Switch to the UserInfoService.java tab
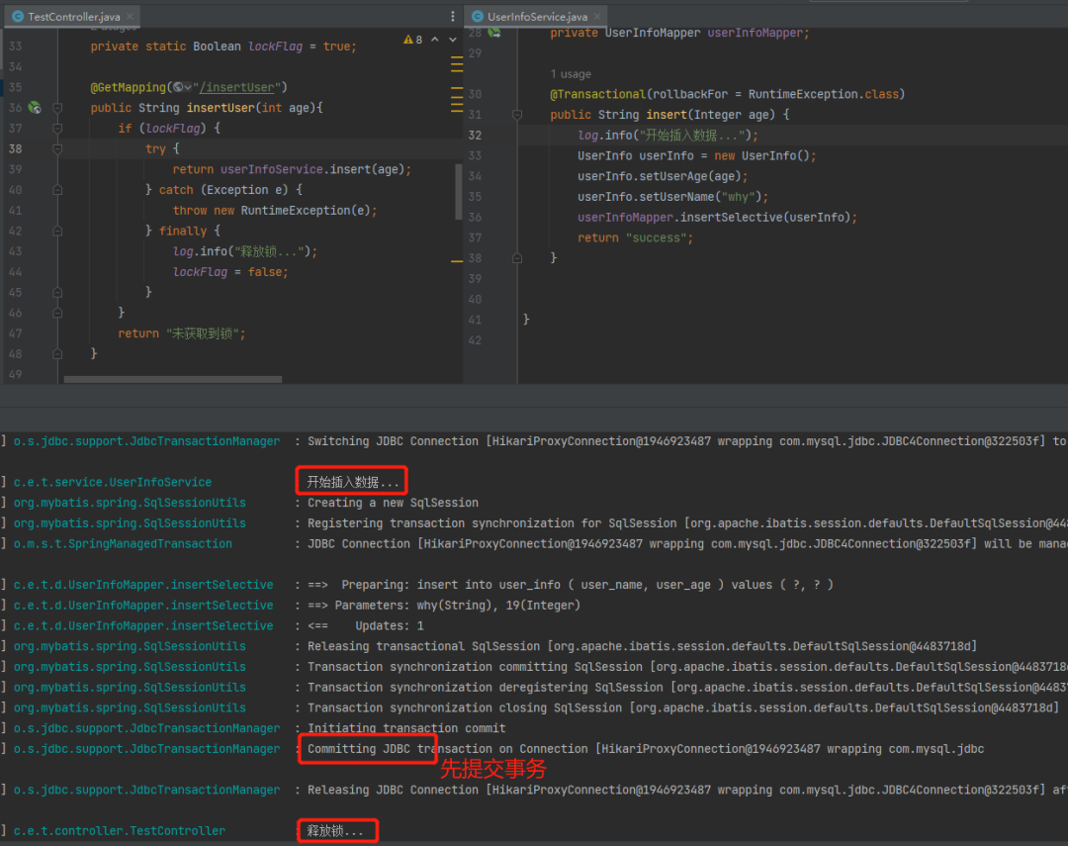The image size is (1068, 846). (x=537, y=17)
